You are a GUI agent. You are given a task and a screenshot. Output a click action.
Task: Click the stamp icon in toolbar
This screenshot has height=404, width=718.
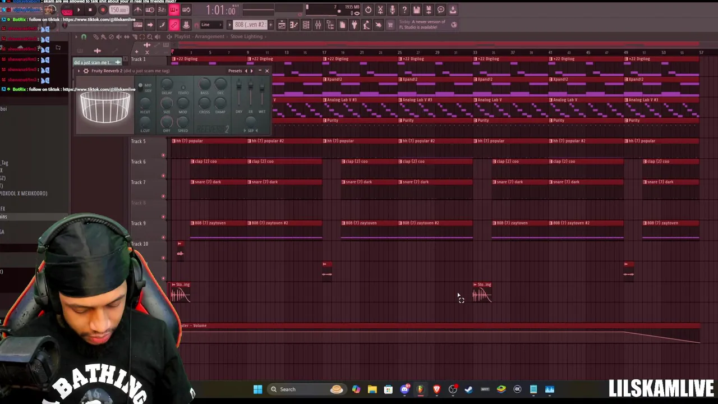click(186, 25)
